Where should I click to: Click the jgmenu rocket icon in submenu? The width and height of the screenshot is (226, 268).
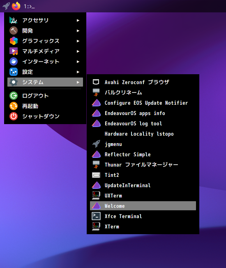pos(96,144)
